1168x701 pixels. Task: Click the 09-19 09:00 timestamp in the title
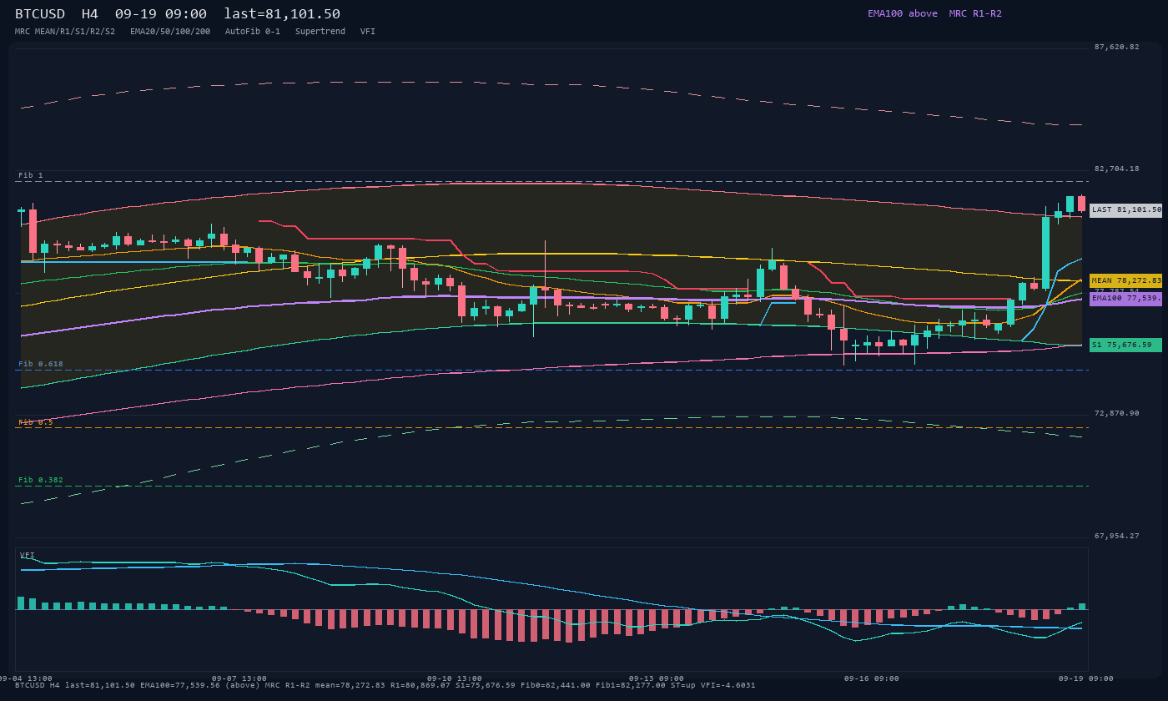(x=161, y=14)
